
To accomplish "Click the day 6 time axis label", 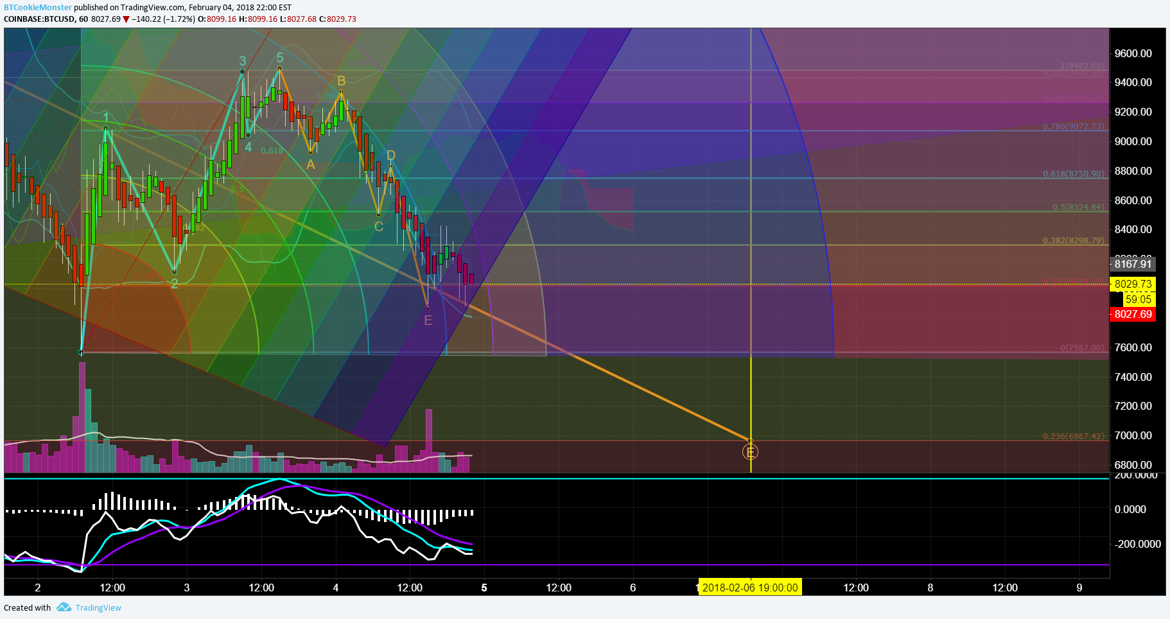I will (x=633, y=588).
